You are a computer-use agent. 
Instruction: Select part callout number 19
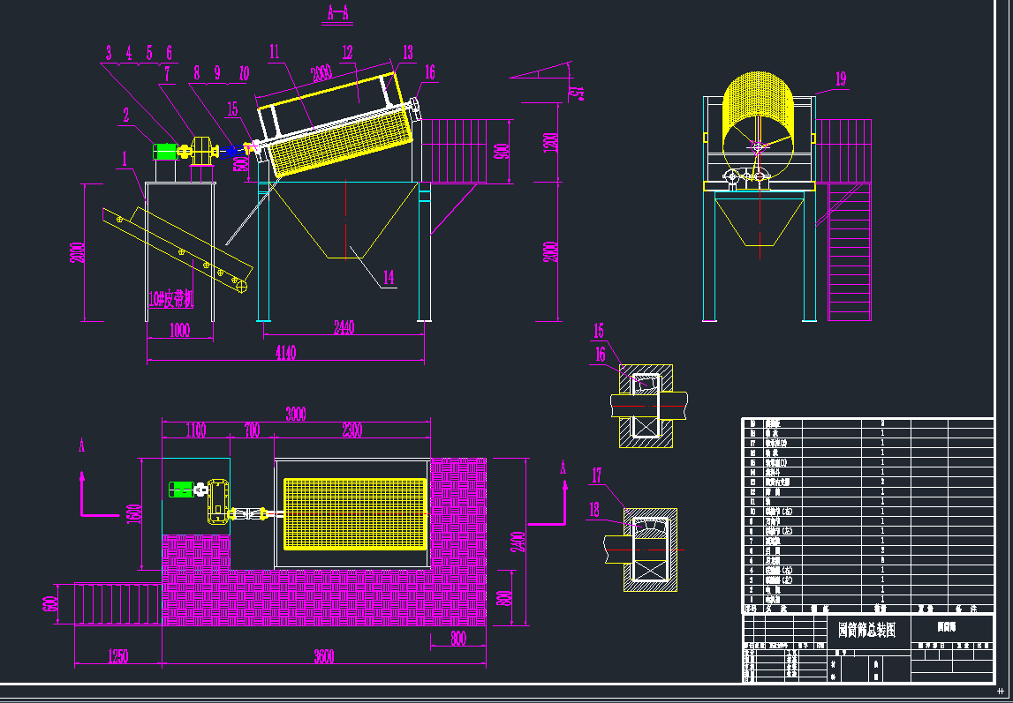840,79
